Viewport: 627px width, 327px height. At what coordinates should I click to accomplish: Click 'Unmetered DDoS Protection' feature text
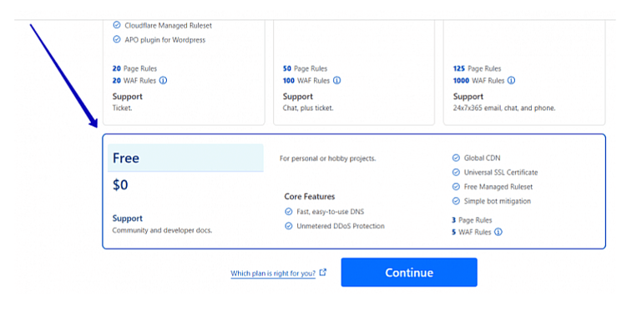tap(341, 226)
